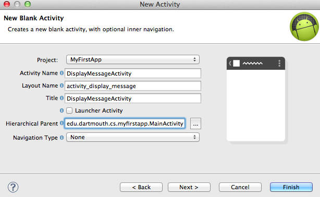The image size is (320, 197).
Task: Click back caret in preview action bar
Action: (x=230, y=63)
